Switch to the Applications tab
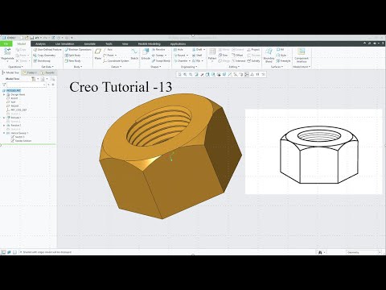The height and width of the screenshot is (290, 386). pos(178,43)
